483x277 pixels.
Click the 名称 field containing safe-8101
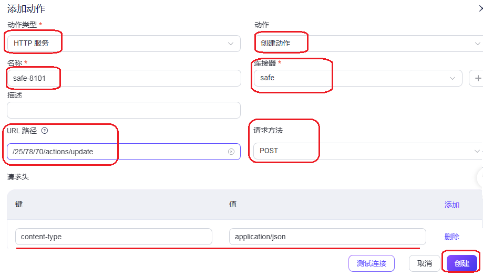pos(124,78)
